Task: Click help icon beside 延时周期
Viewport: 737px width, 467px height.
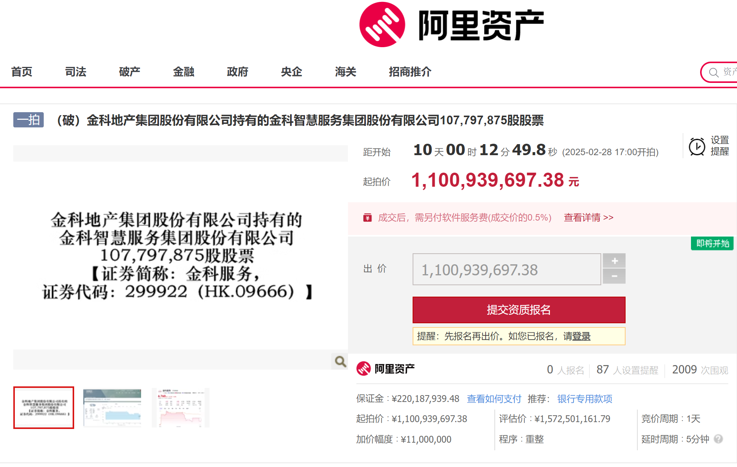Action: 718,439
